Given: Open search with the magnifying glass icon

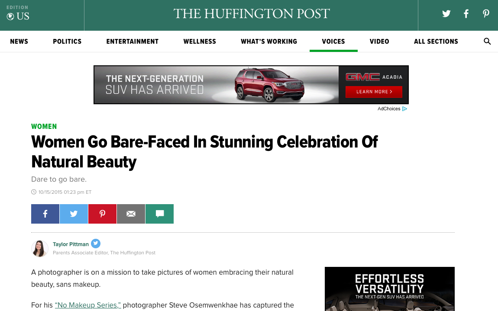Looking at the screenshot, I should tap(487, 41).
